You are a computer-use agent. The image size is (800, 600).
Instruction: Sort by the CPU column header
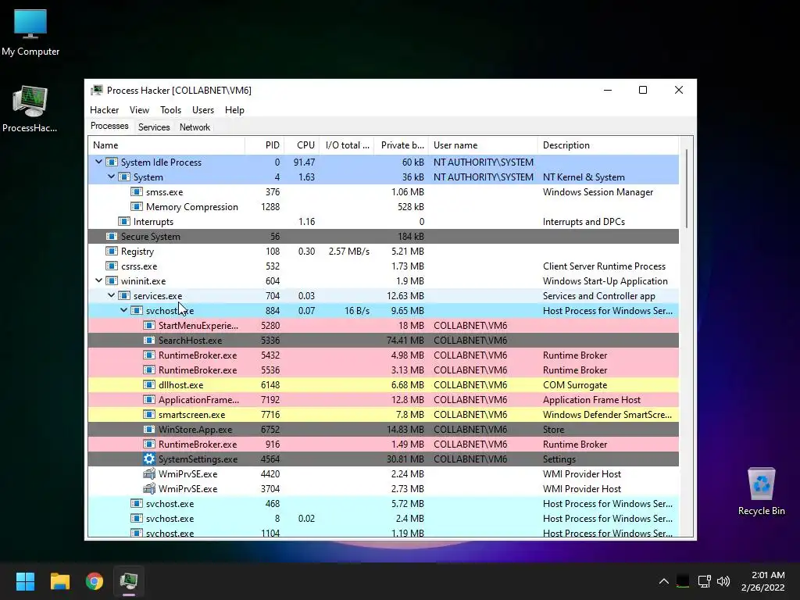[x=302, y=145]
